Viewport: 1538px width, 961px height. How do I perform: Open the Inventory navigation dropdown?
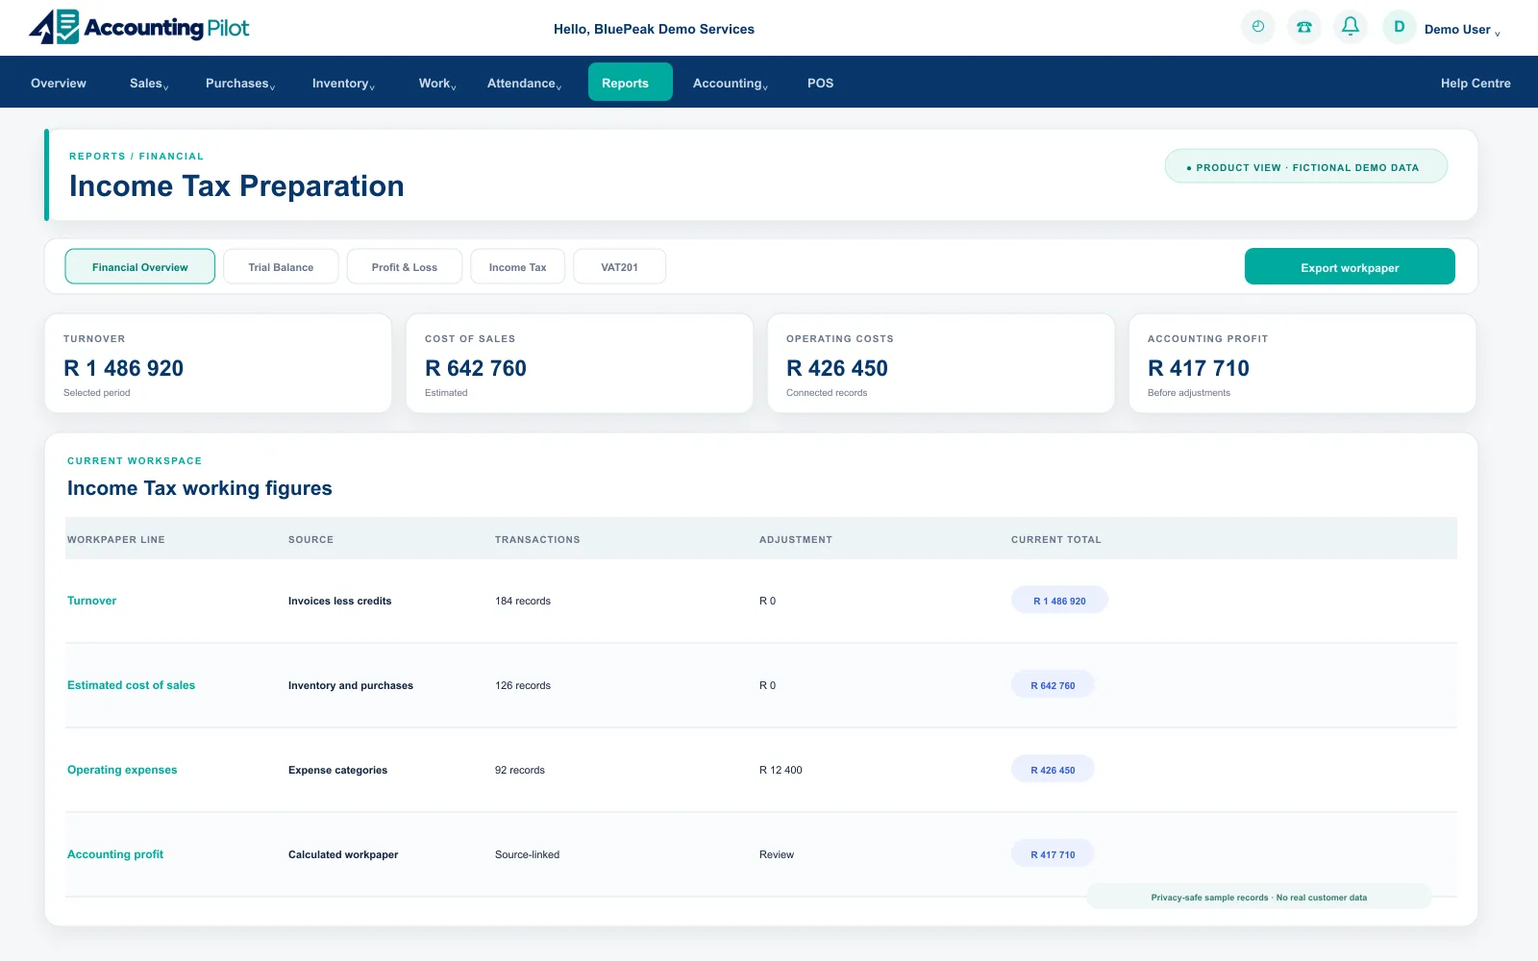[x=343, y=84]
